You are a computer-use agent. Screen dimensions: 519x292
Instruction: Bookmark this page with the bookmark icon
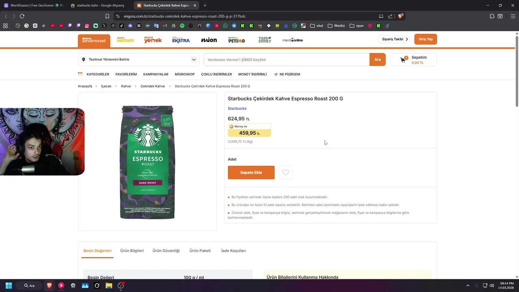pos(107,16)
